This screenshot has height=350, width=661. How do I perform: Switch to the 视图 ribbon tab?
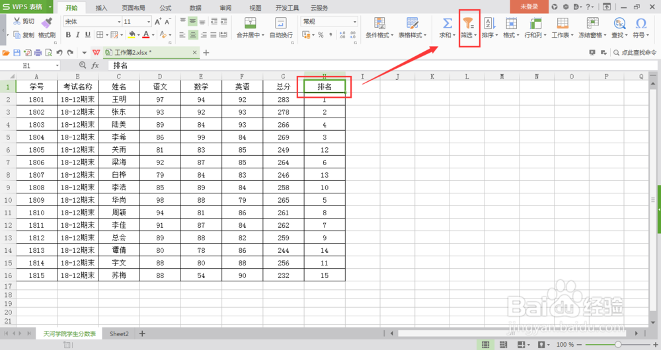click(x=255, y=7)
